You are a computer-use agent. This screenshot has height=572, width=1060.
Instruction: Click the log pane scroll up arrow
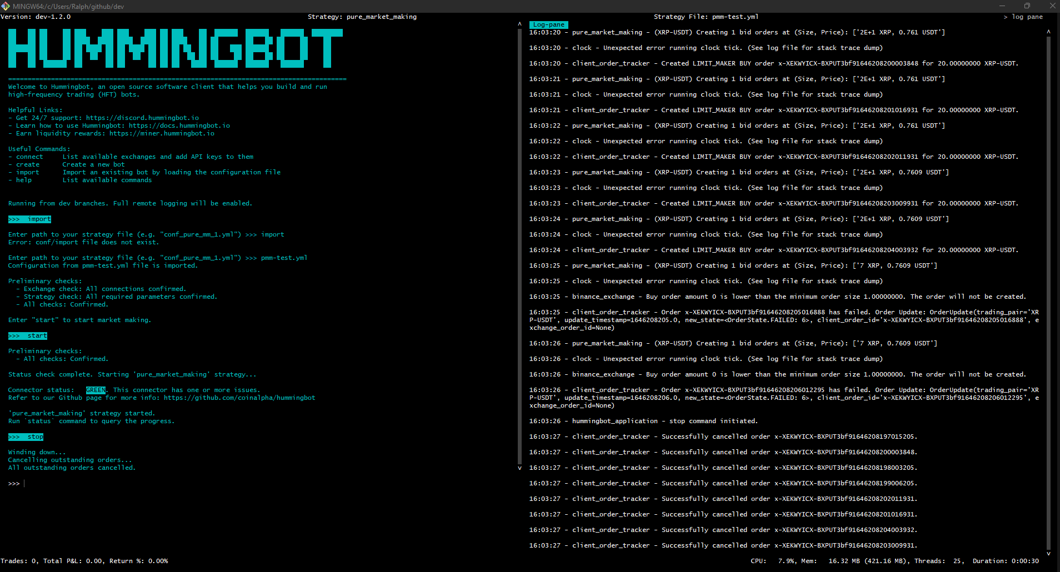(x=1048, y=32)
